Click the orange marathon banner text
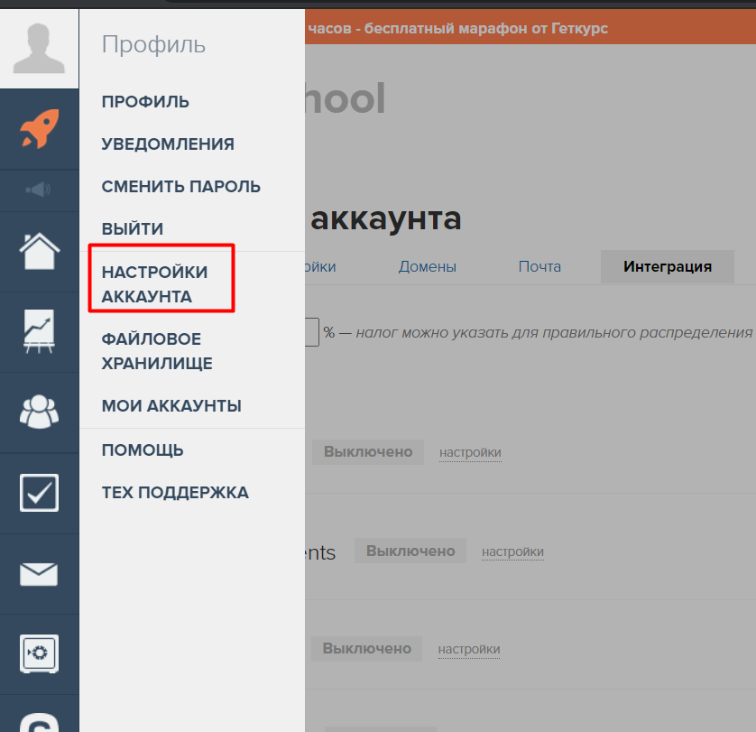 pos(457,29)
